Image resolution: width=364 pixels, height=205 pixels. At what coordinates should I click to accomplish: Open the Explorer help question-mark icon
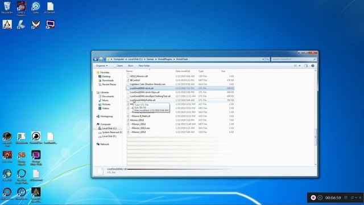pyautogui.click(x=313, y=66)
